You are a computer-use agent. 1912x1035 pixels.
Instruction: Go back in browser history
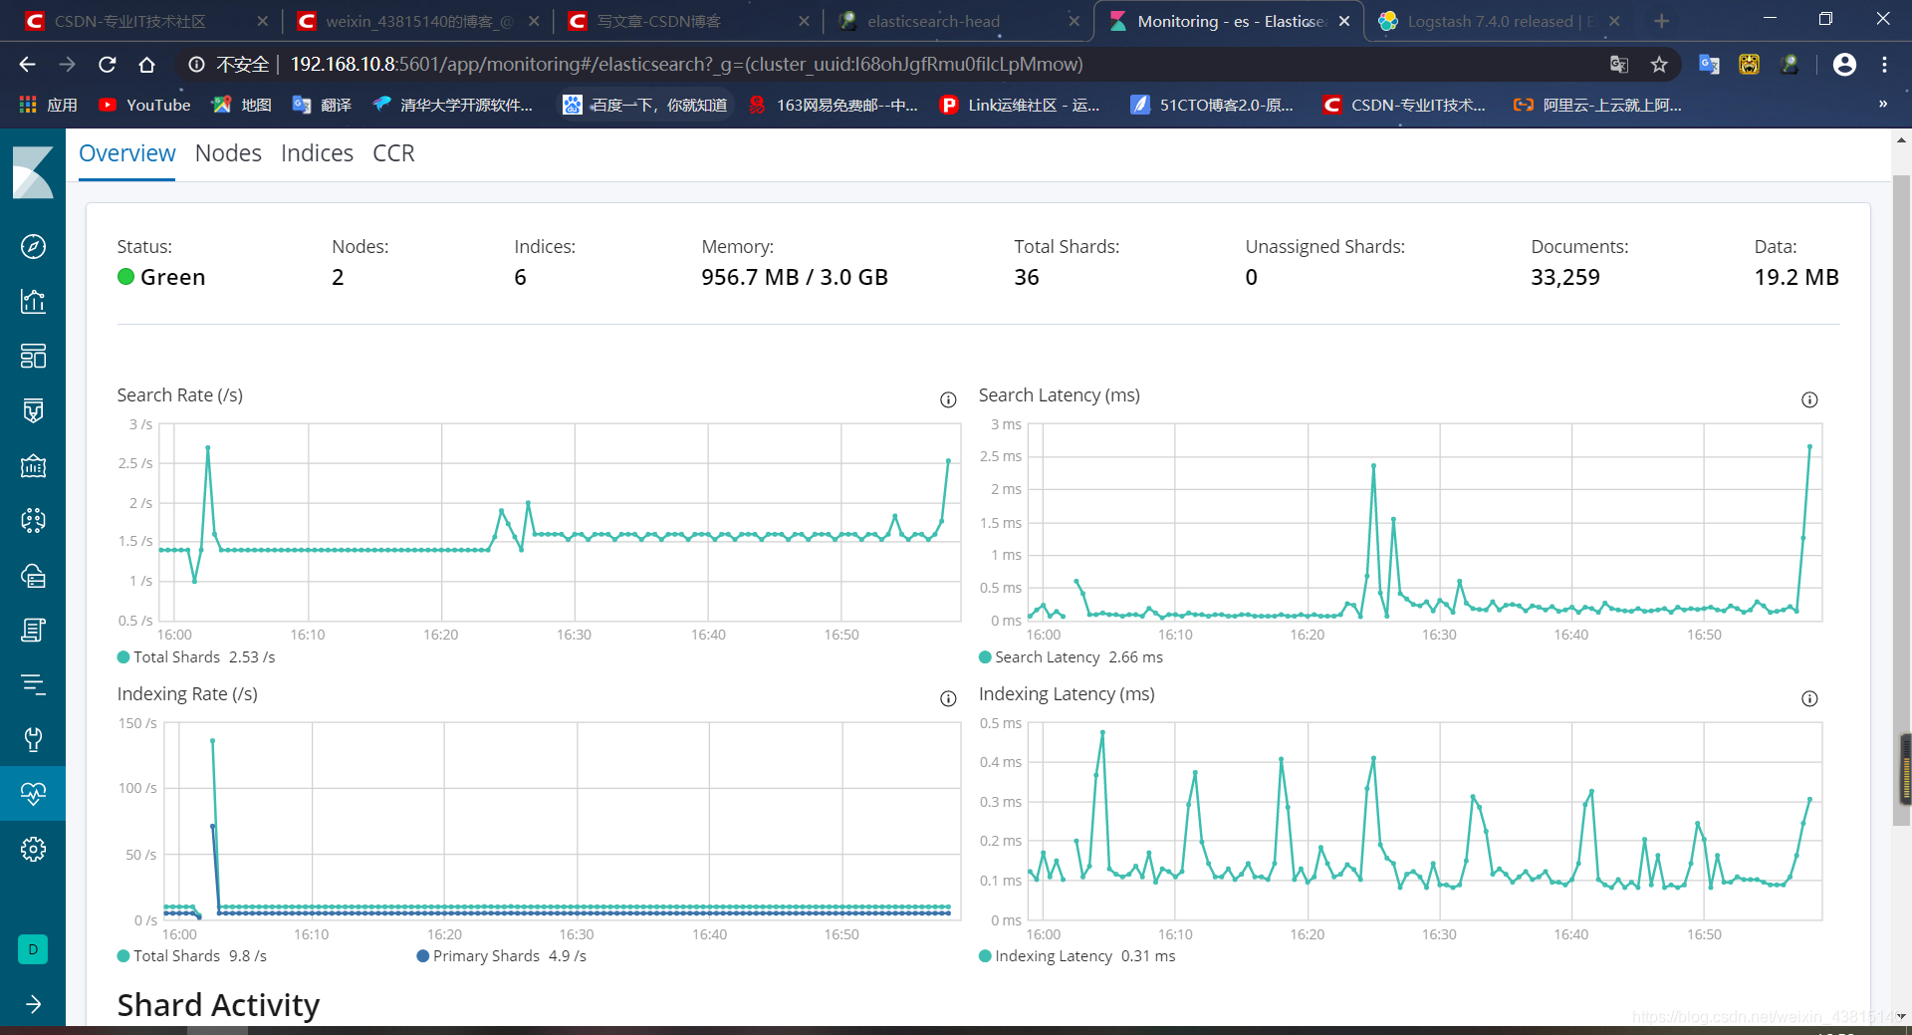27,65
